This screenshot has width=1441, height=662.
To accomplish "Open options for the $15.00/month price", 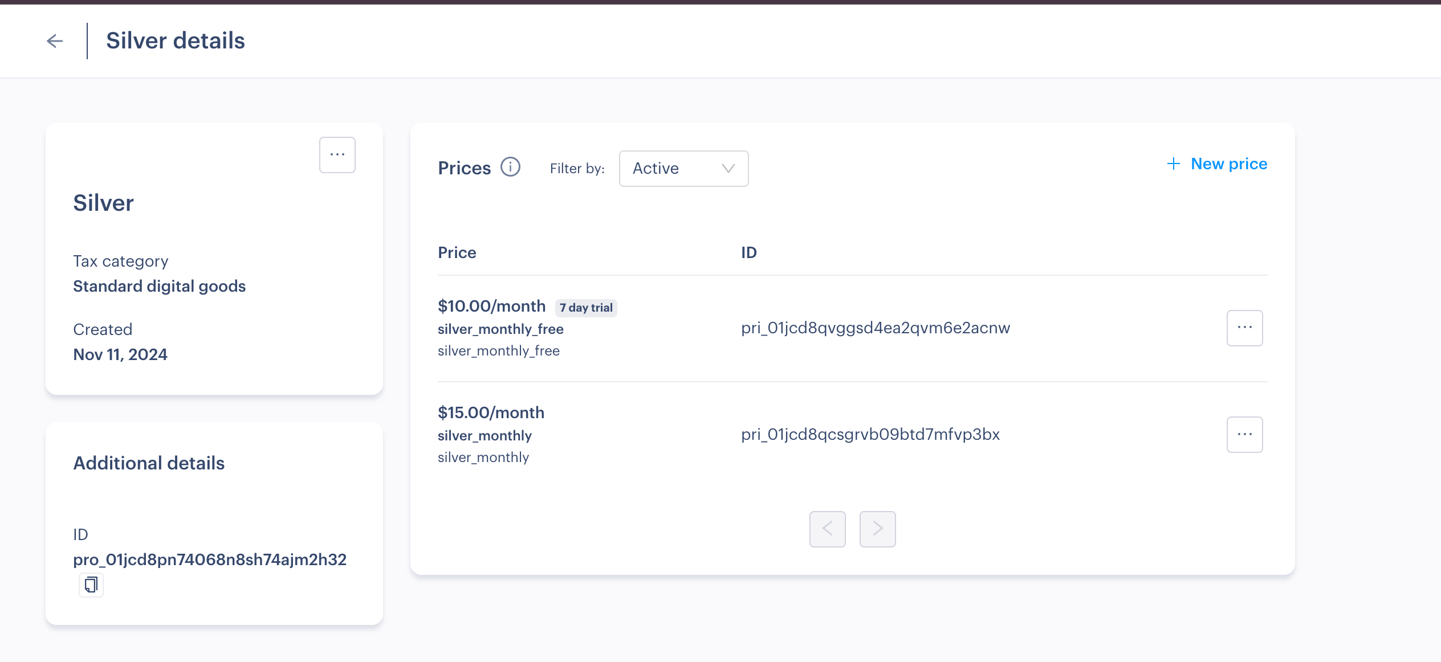I will (x=1244, y=435).
